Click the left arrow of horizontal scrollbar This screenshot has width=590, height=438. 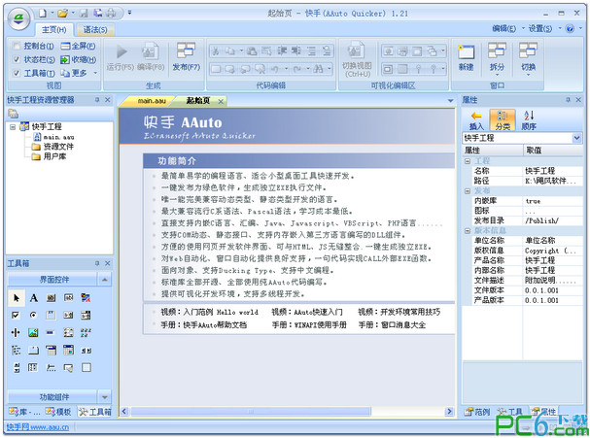pyautogui.click(x=124, y=412)
